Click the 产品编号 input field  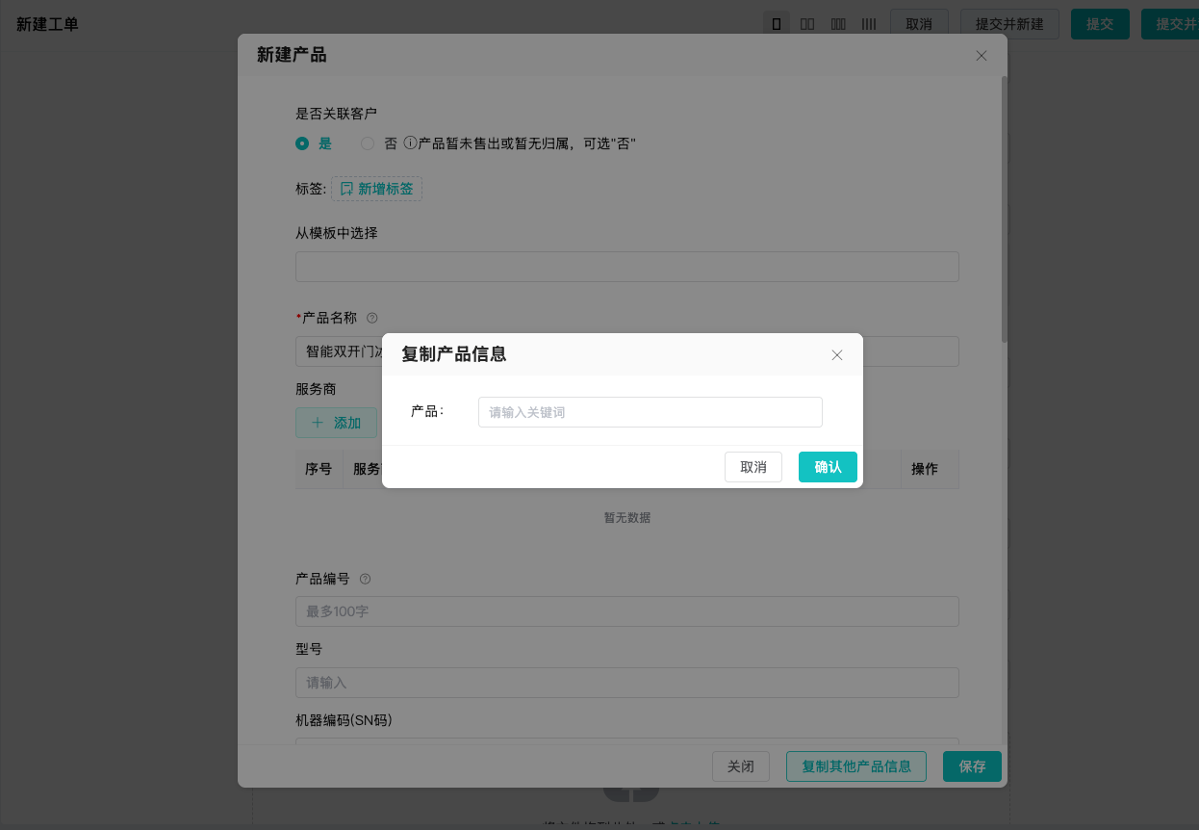627,611
